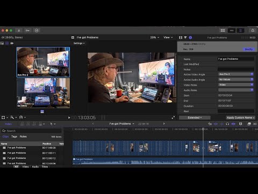Click the timeline playhead marker

[203, 129]
